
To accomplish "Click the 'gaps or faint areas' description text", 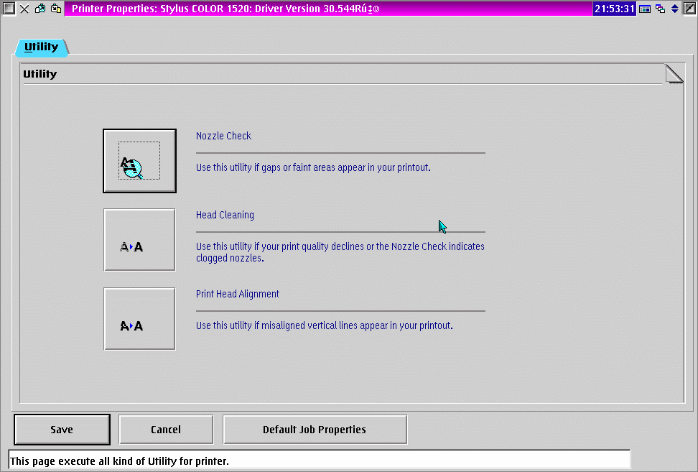I will click(313, 168).
